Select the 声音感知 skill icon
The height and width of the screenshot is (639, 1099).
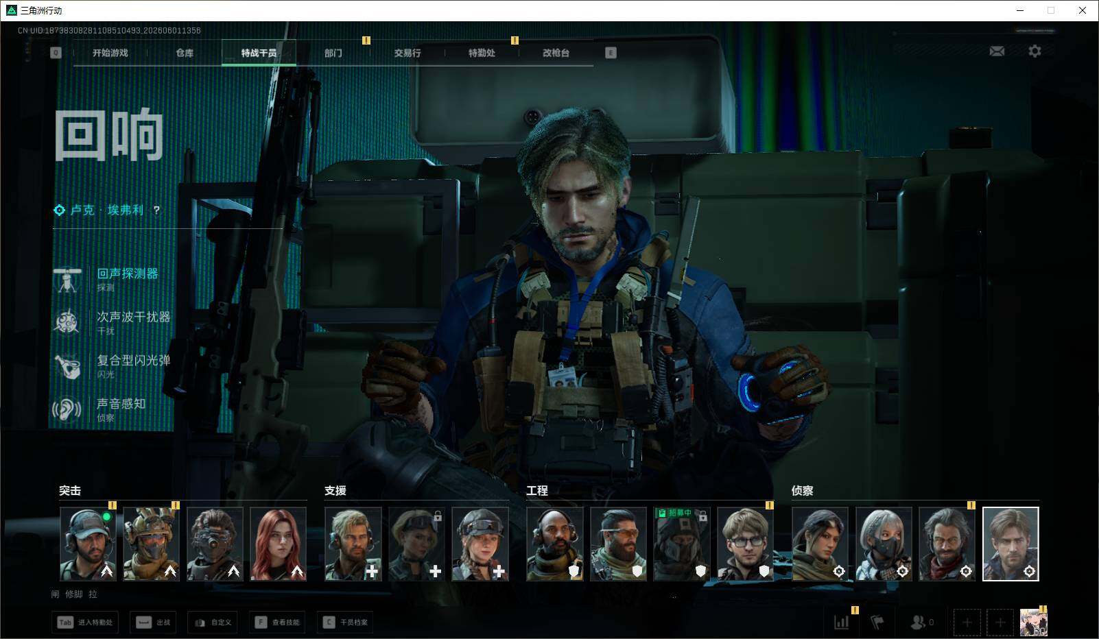pyautogui.click(x=67, y=410)
